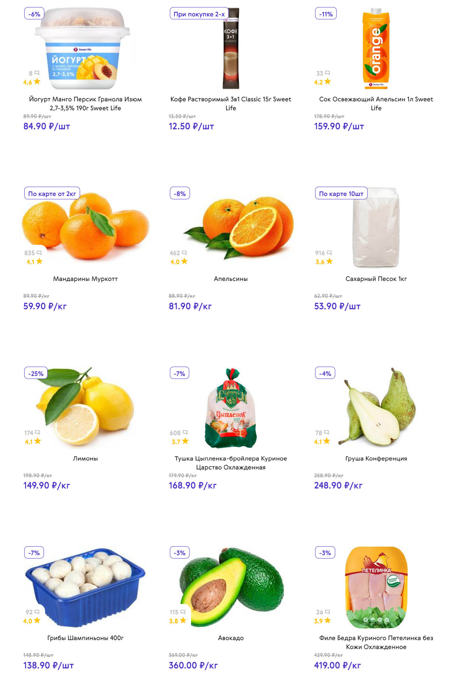Click the review comment icon for Филе Бедра

[x=327, y=612]
